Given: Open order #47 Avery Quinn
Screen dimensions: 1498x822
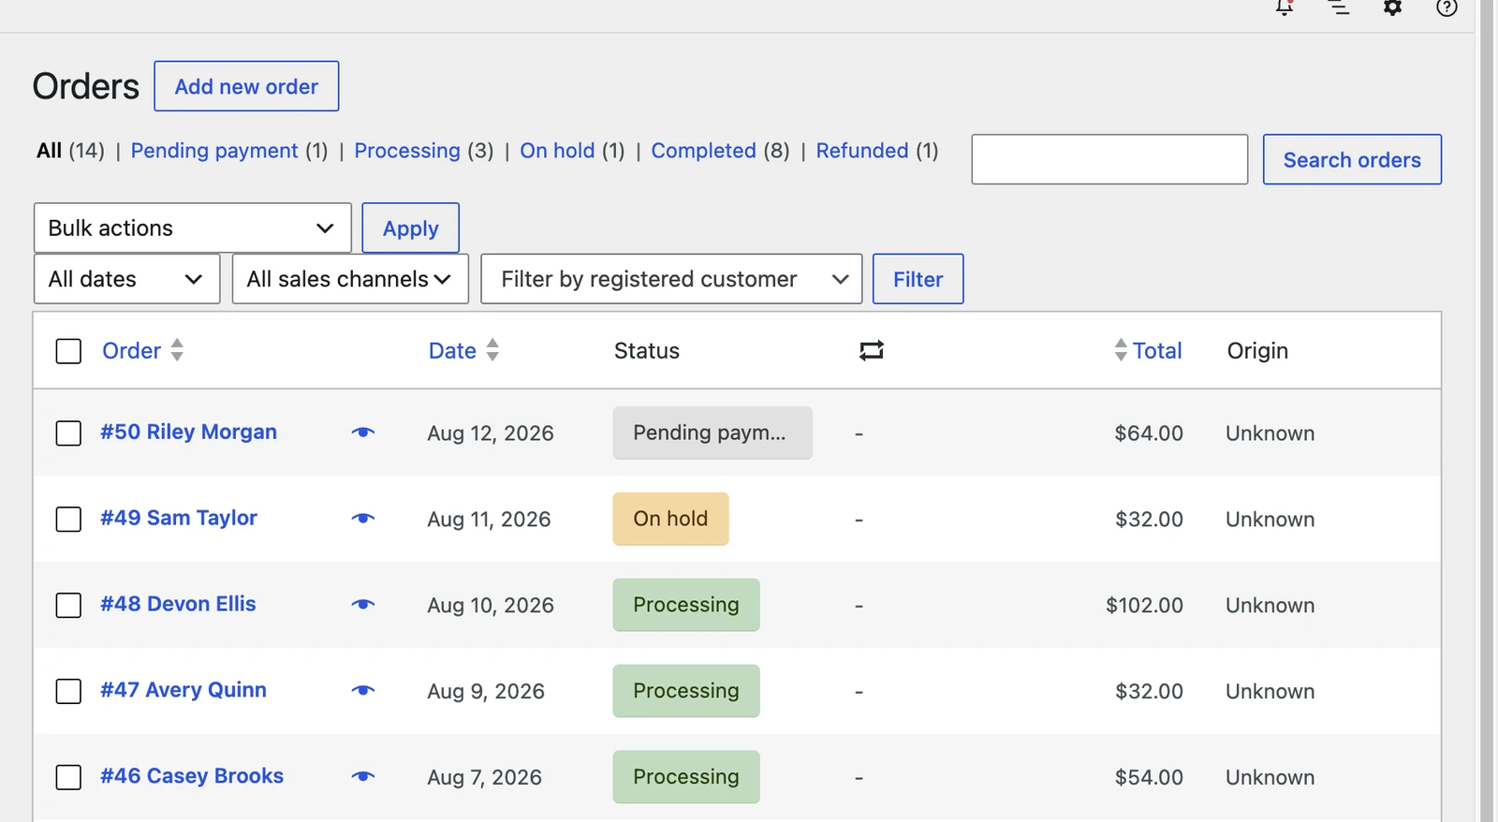Looking at the screenshot, I should (183, 690).
